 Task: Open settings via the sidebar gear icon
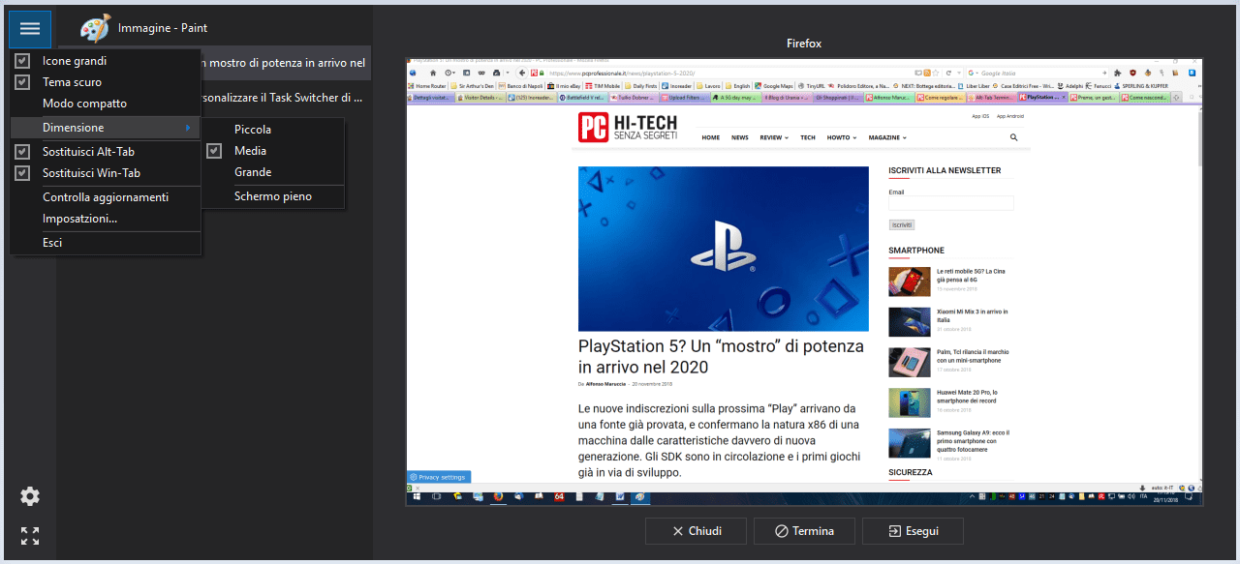click(30, 496)
